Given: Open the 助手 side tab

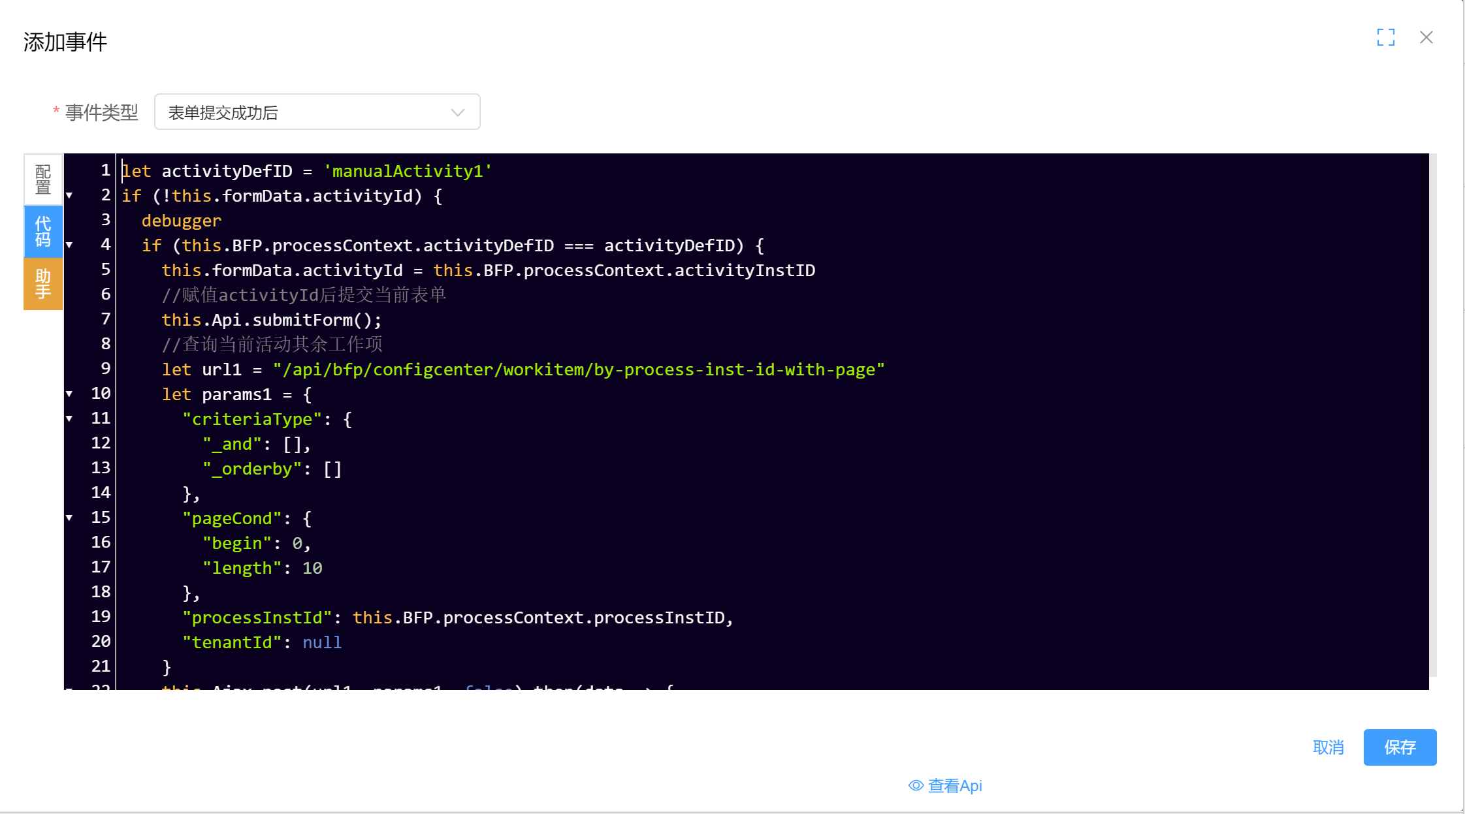Looking at the screenshot, I should pos(43,284).
